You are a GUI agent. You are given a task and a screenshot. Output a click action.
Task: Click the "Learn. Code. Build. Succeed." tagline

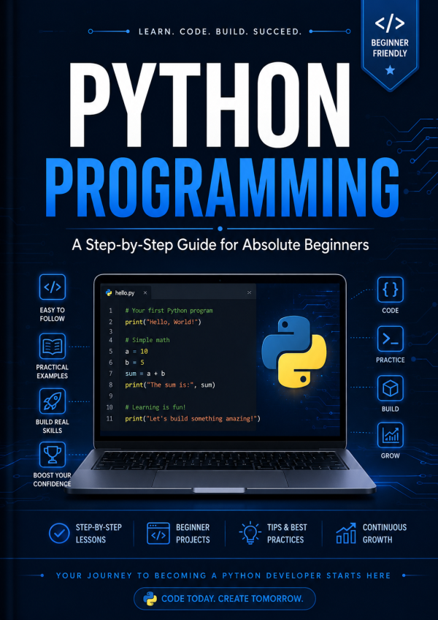pos(220,31)
